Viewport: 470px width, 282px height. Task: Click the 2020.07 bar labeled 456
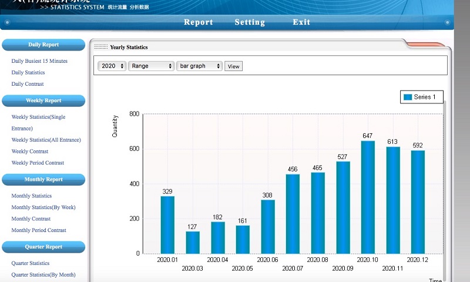(293, 214)
